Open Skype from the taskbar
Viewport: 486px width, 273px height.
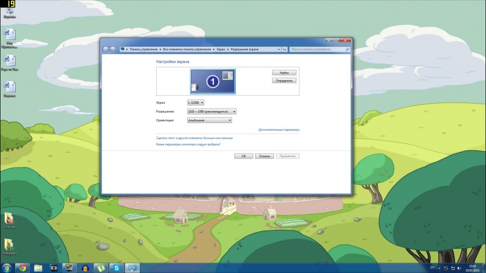(x=116, y=268)
